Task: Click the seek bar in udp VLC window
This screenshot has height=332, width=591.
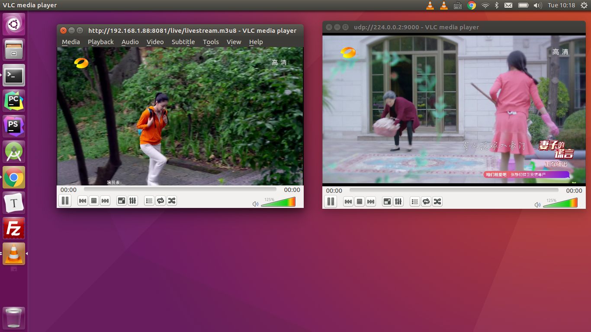Action: pyautogui.click(x=454, y=190)
